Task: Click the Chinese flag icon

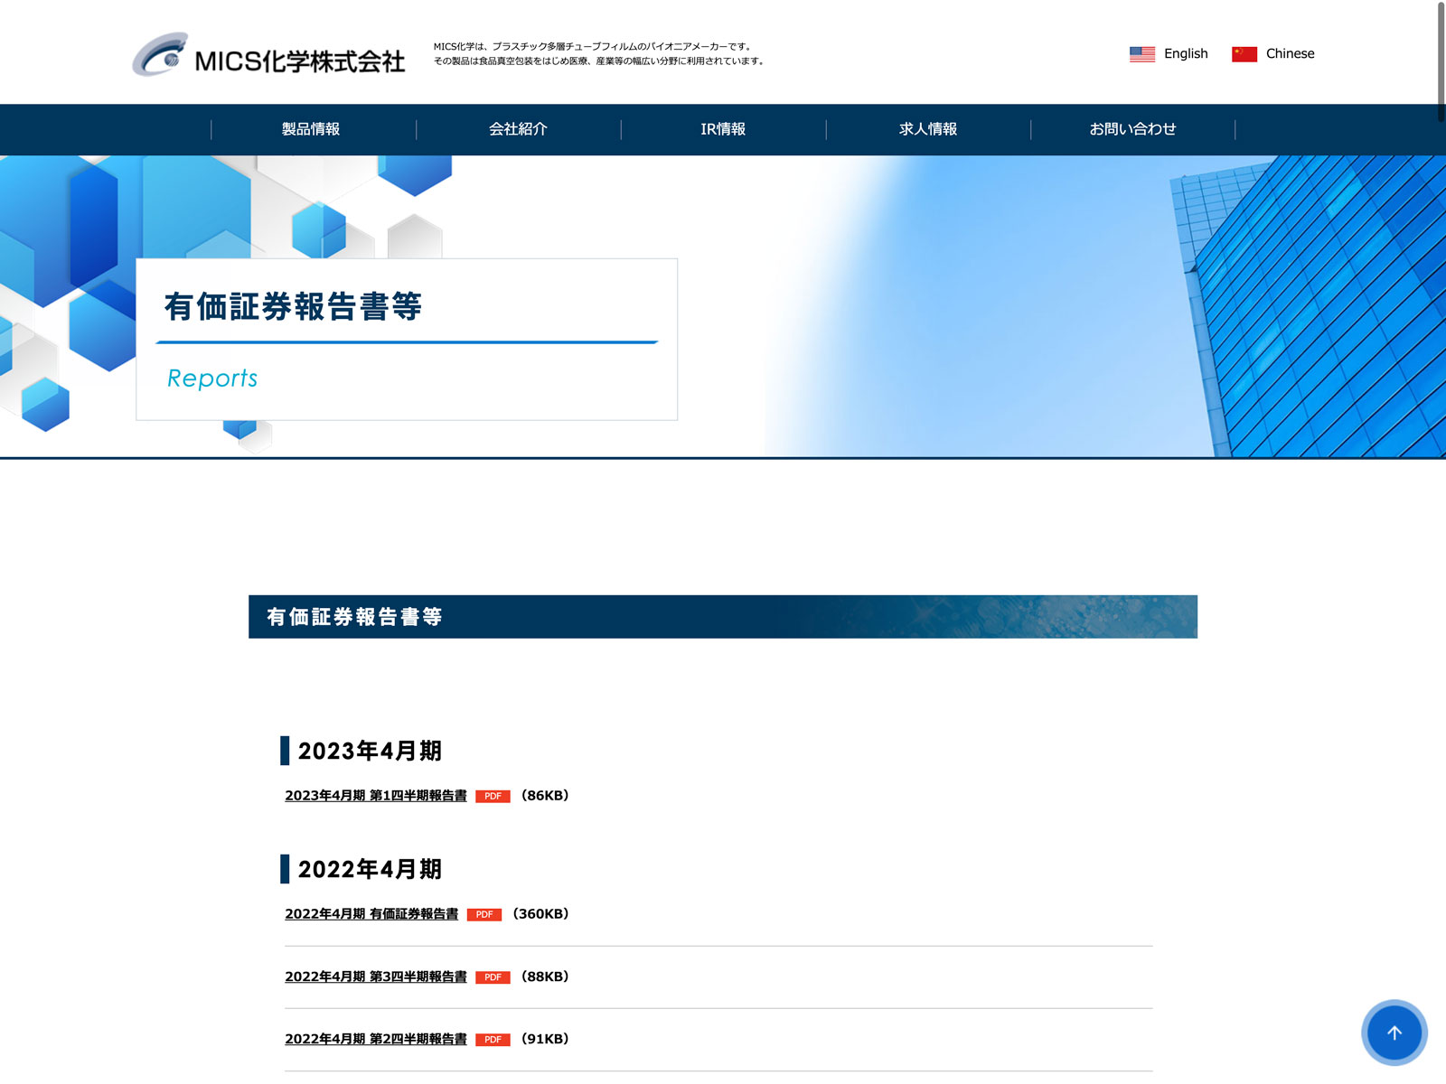Action: [x=1244, y=54]
